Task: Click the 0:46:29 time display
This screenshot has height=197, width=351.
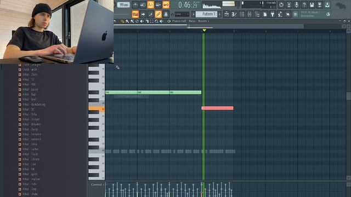Action: 188,5
